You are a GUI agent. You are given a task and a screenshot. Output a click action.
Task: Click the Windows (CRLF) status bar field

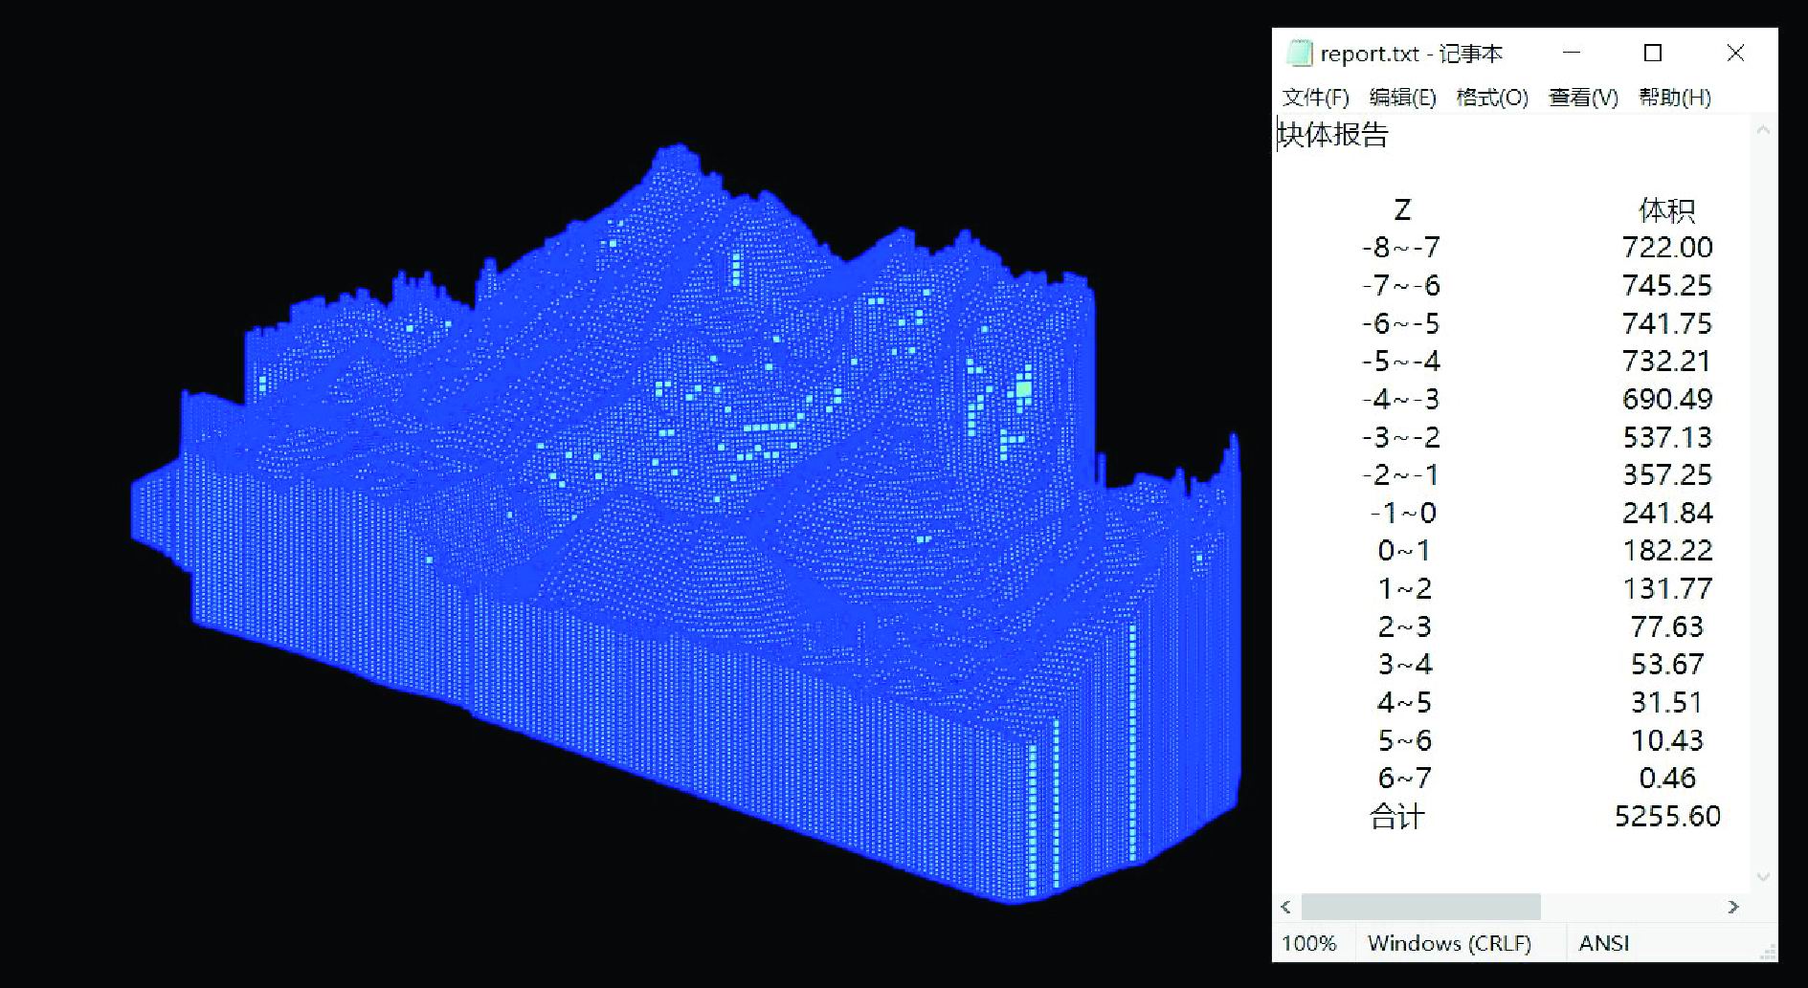click(x=1449, y=943)
